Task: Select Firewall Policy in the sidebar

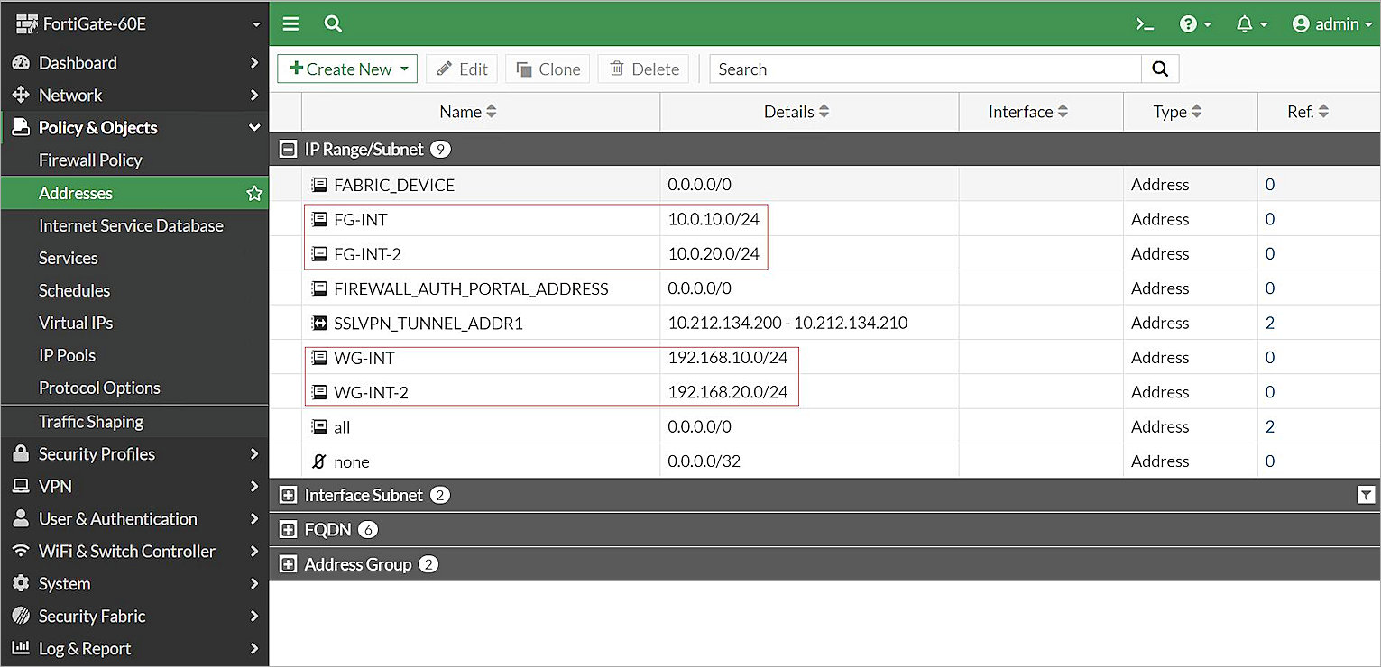Action: [x=90, y=160]
